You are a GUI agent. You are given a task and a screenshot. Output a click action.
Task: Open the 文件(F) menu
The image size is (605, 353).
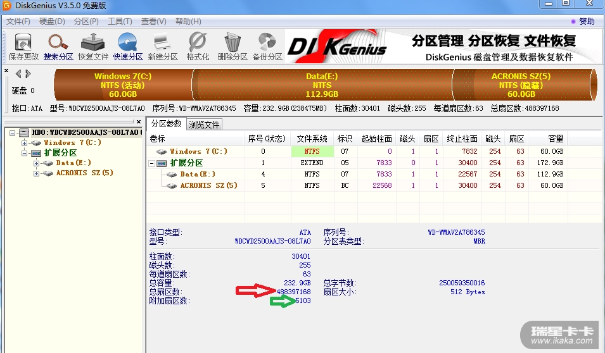point(18,22)
